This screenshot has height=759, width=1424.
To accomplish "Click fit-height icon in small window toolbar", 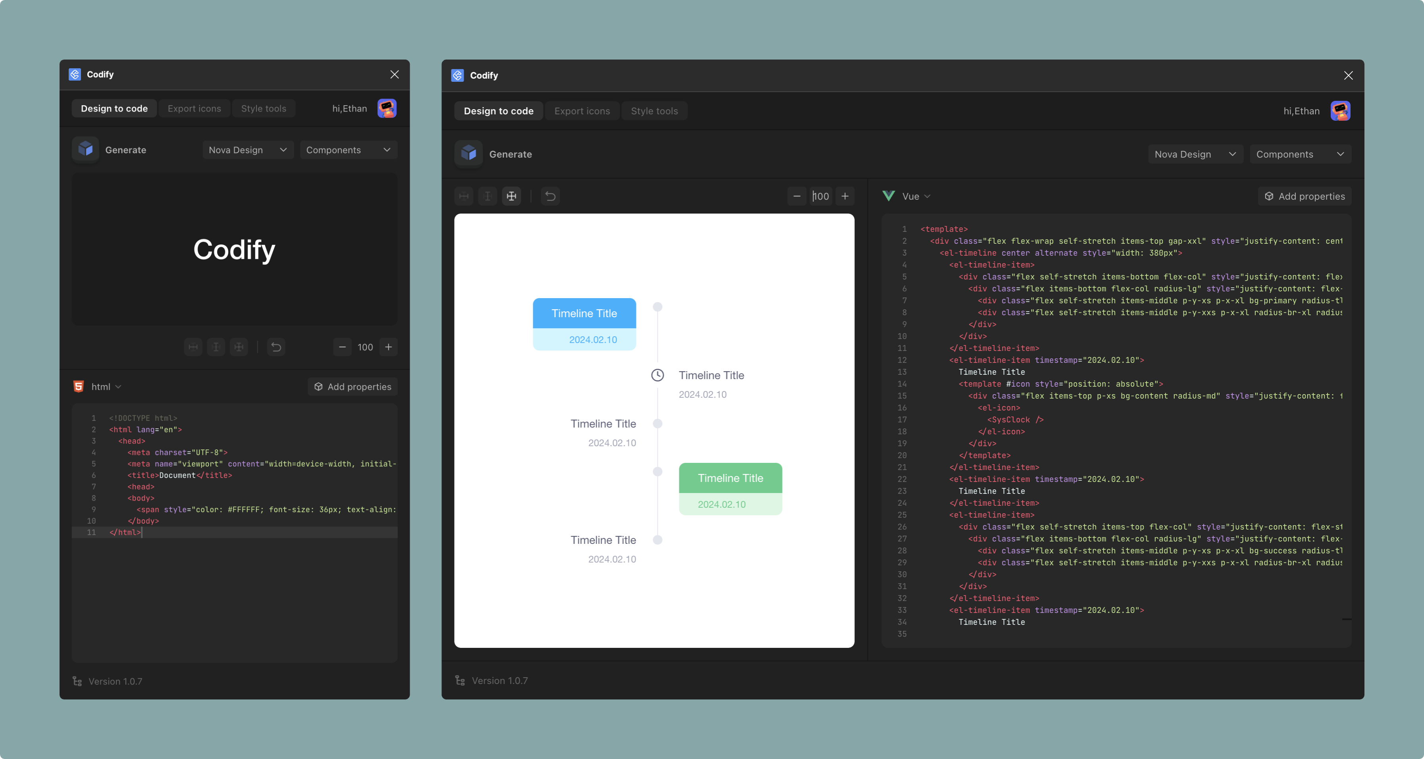I will pyautogui.click(x=216, y=347).
